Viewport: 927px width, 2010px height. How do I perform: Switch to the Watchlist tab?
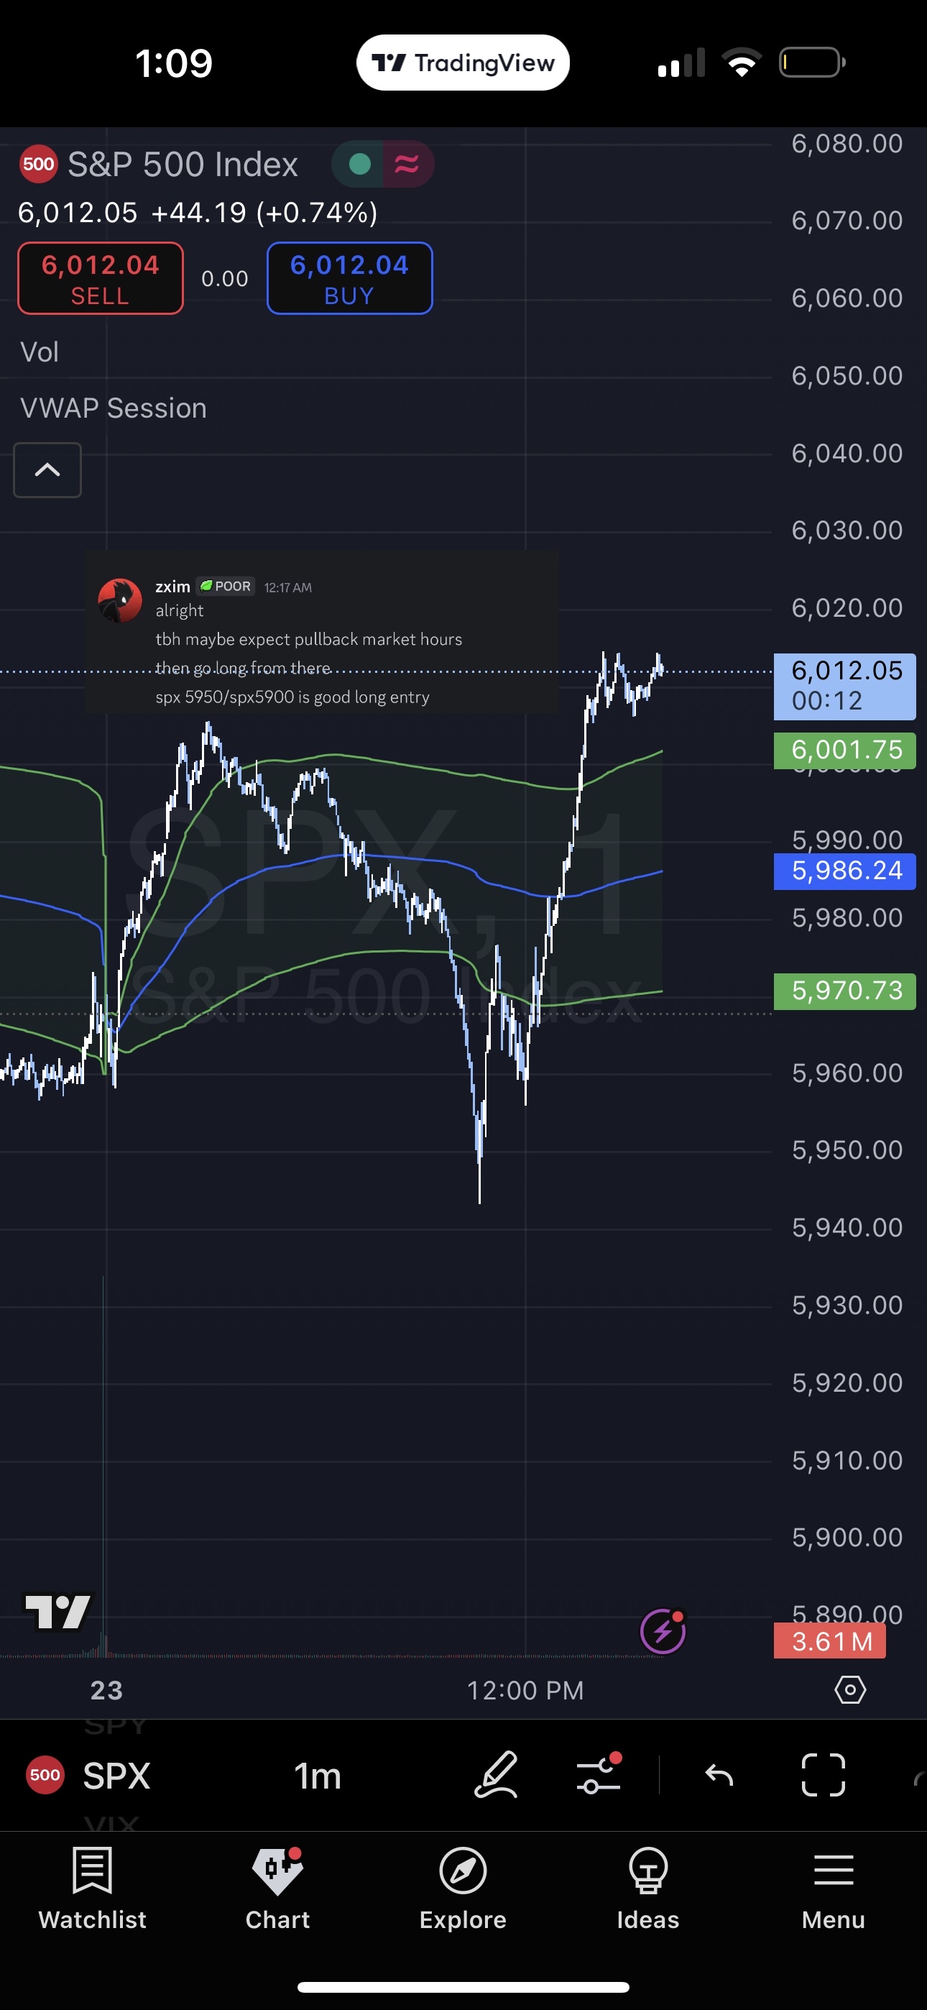point(92,1889)
